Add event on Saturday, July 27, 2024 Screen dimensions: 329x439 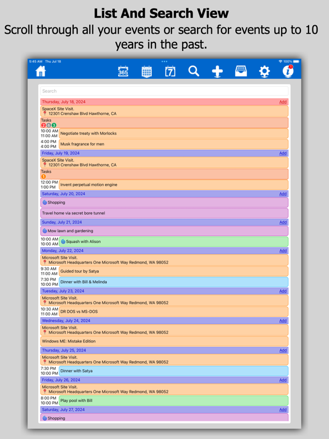click(283, 410)
